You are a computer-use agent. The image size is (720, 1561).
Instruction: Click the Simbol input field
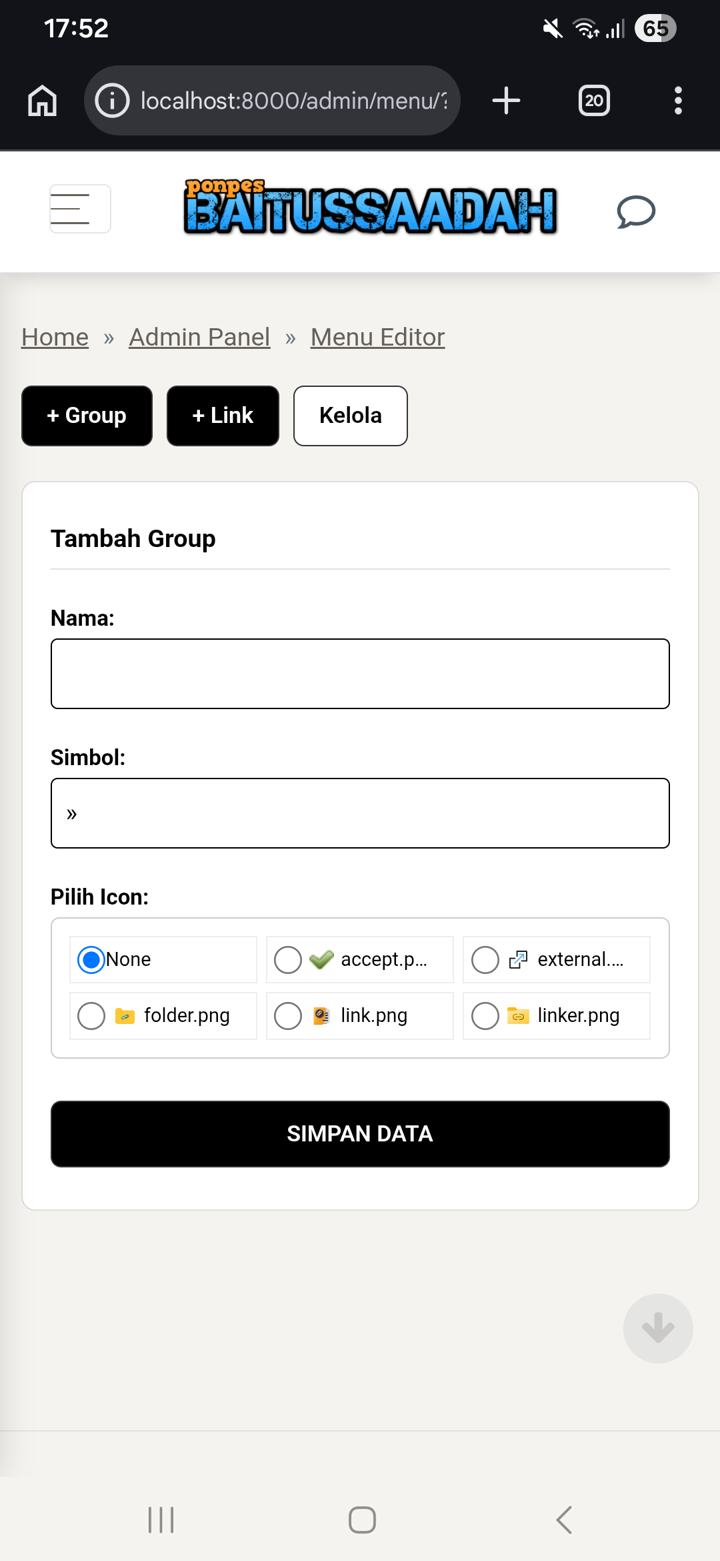click(360, 813)
